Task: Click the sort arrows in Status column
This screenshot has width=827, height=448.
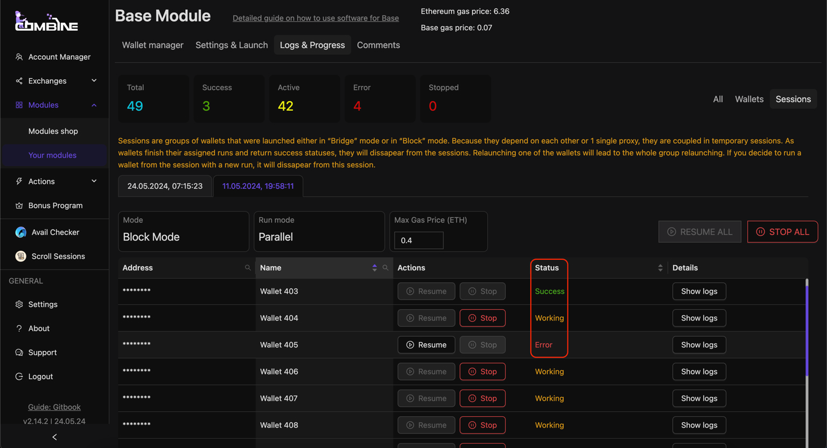Action: click(x=660, y=268)
